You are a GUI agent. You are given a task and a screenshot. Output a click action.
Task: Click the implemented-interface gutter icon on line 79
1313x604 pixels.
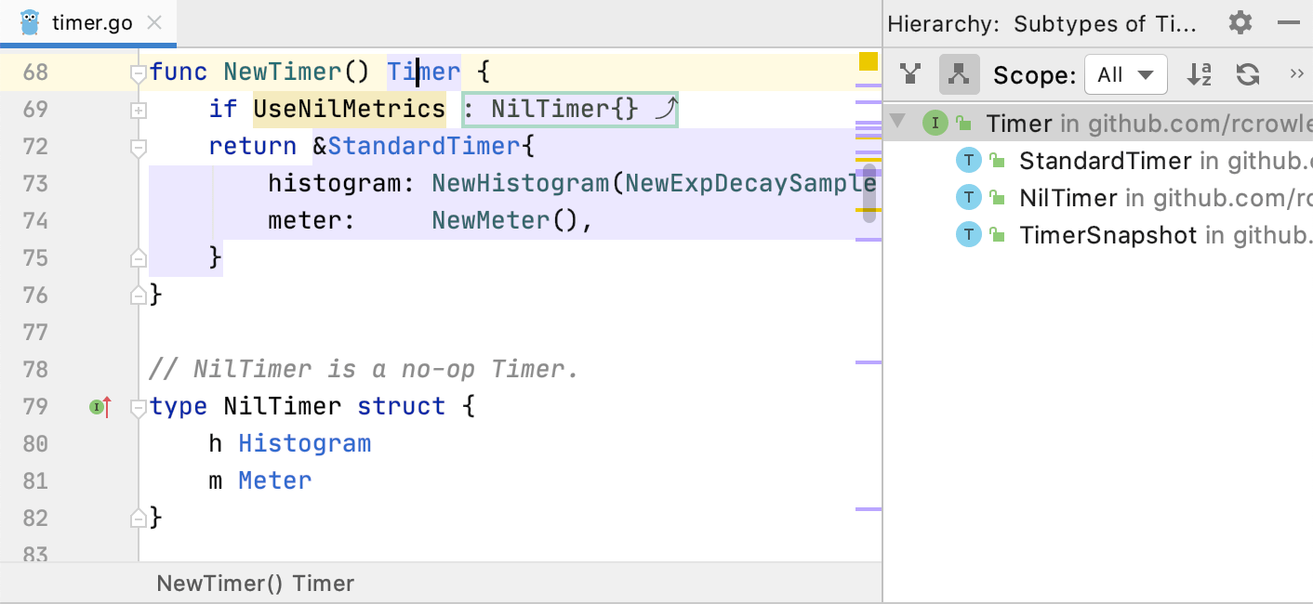99,406
